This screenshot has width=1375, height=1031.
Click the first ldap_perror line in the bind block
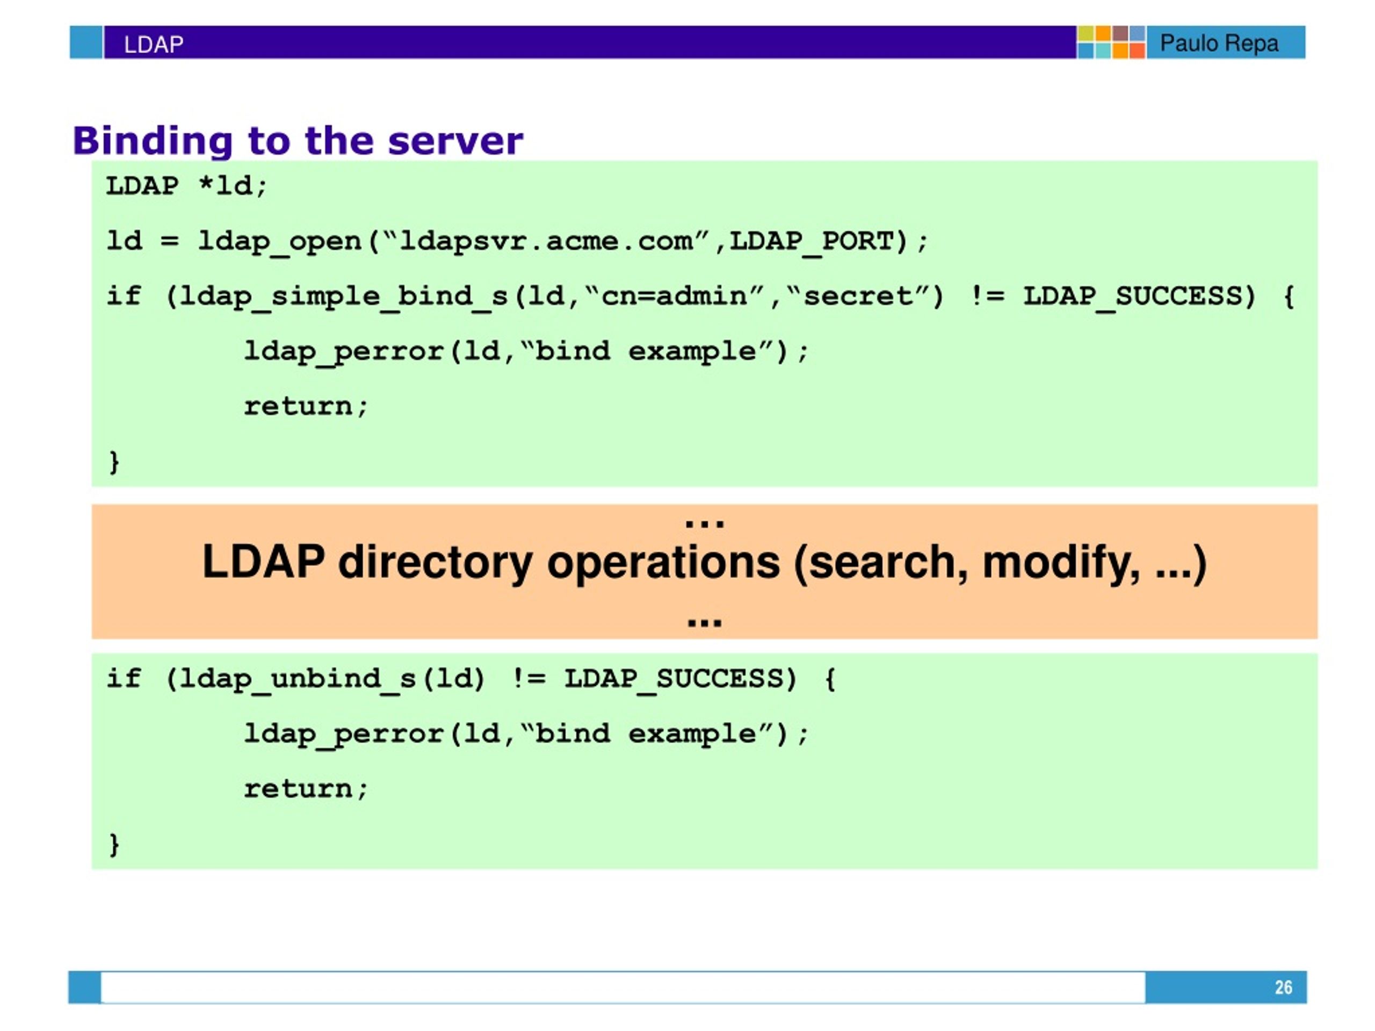(526, 352)
